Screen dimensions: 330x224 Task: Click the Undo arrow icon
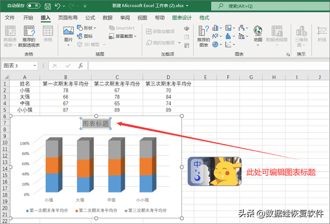point(57,6)
